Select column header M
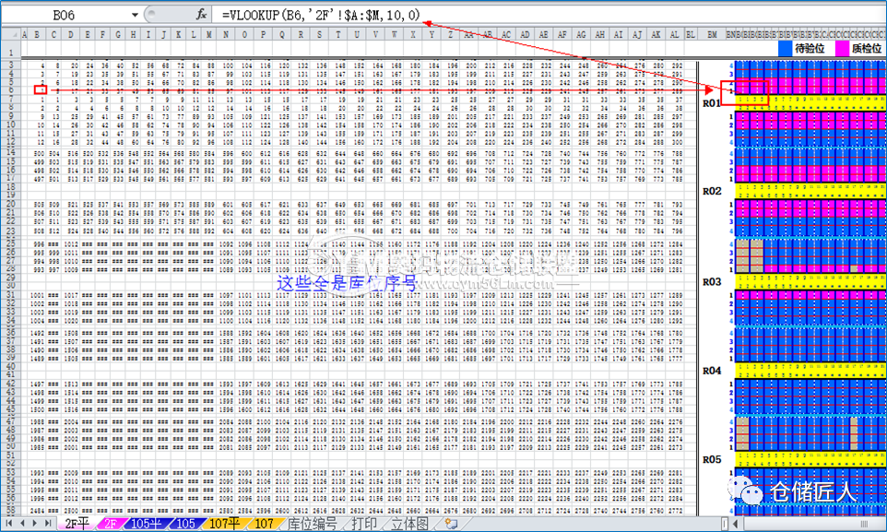The image size is (887, 532). click(208, 35)
